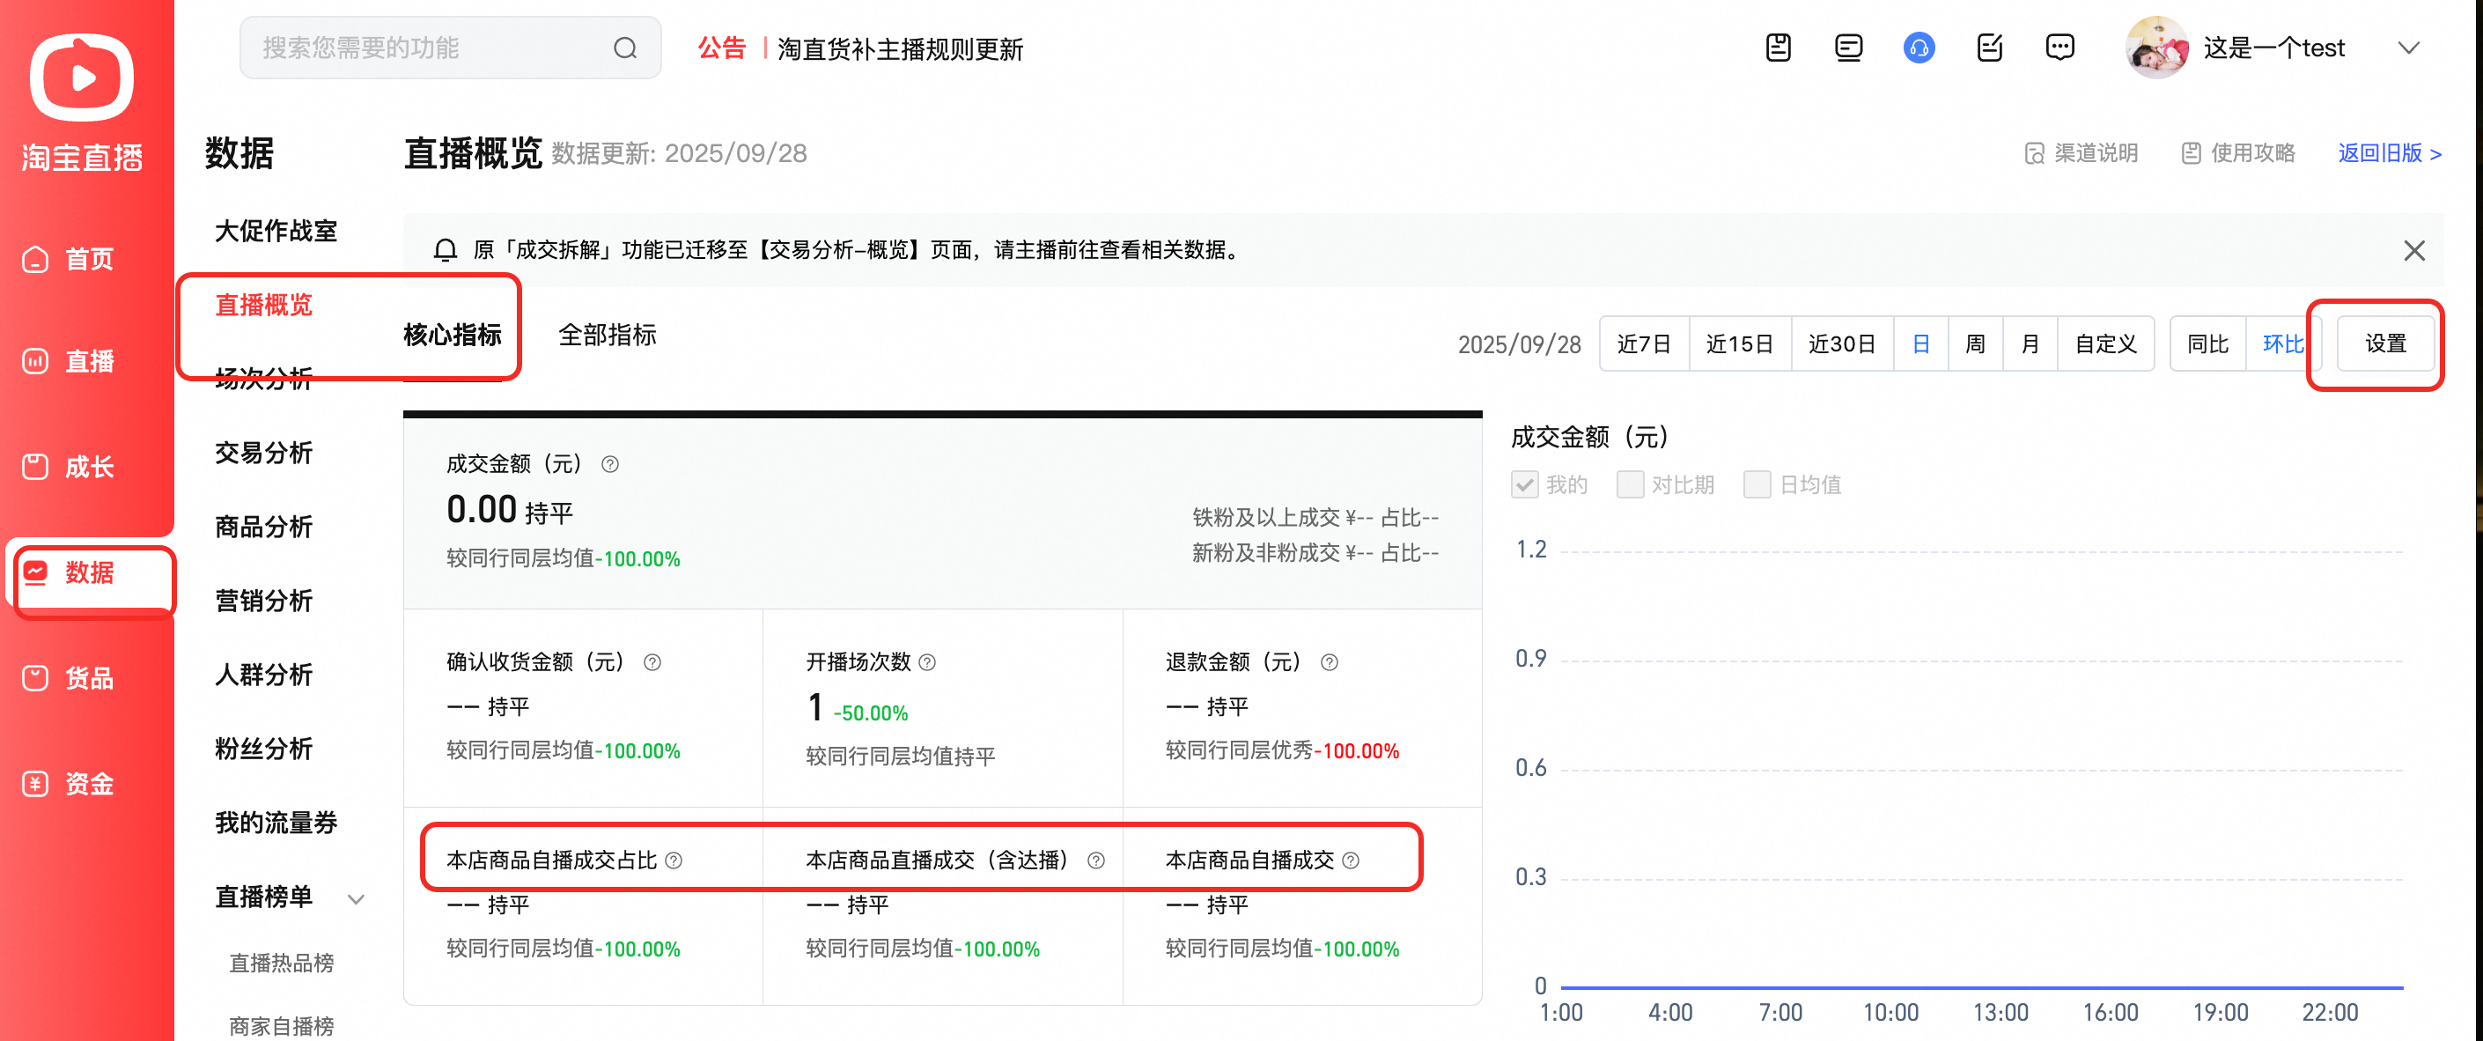Dismiss the notification banner with X
The width and height of the screenshot is (2483, 1041).
point(2413,251)
